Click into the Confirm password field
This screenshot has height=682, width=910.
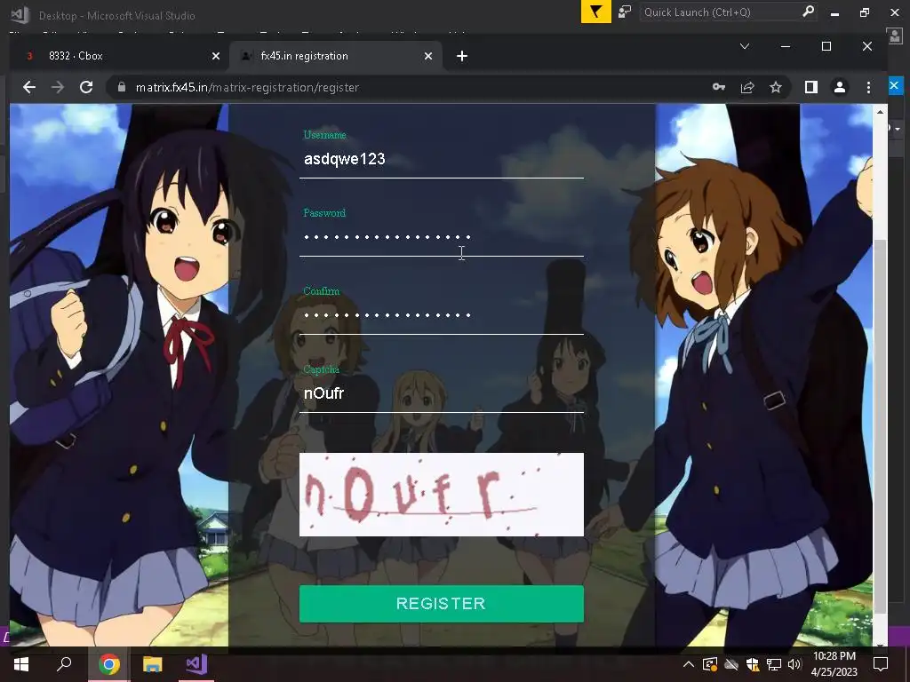[x=441, y=315]
